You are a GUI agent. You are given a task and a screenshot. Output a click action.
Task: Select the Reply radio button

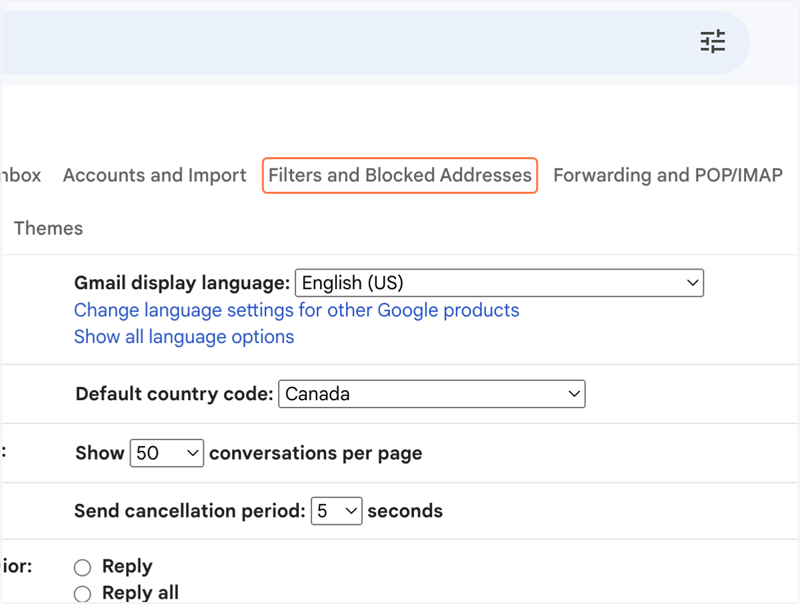click(83, 567)
